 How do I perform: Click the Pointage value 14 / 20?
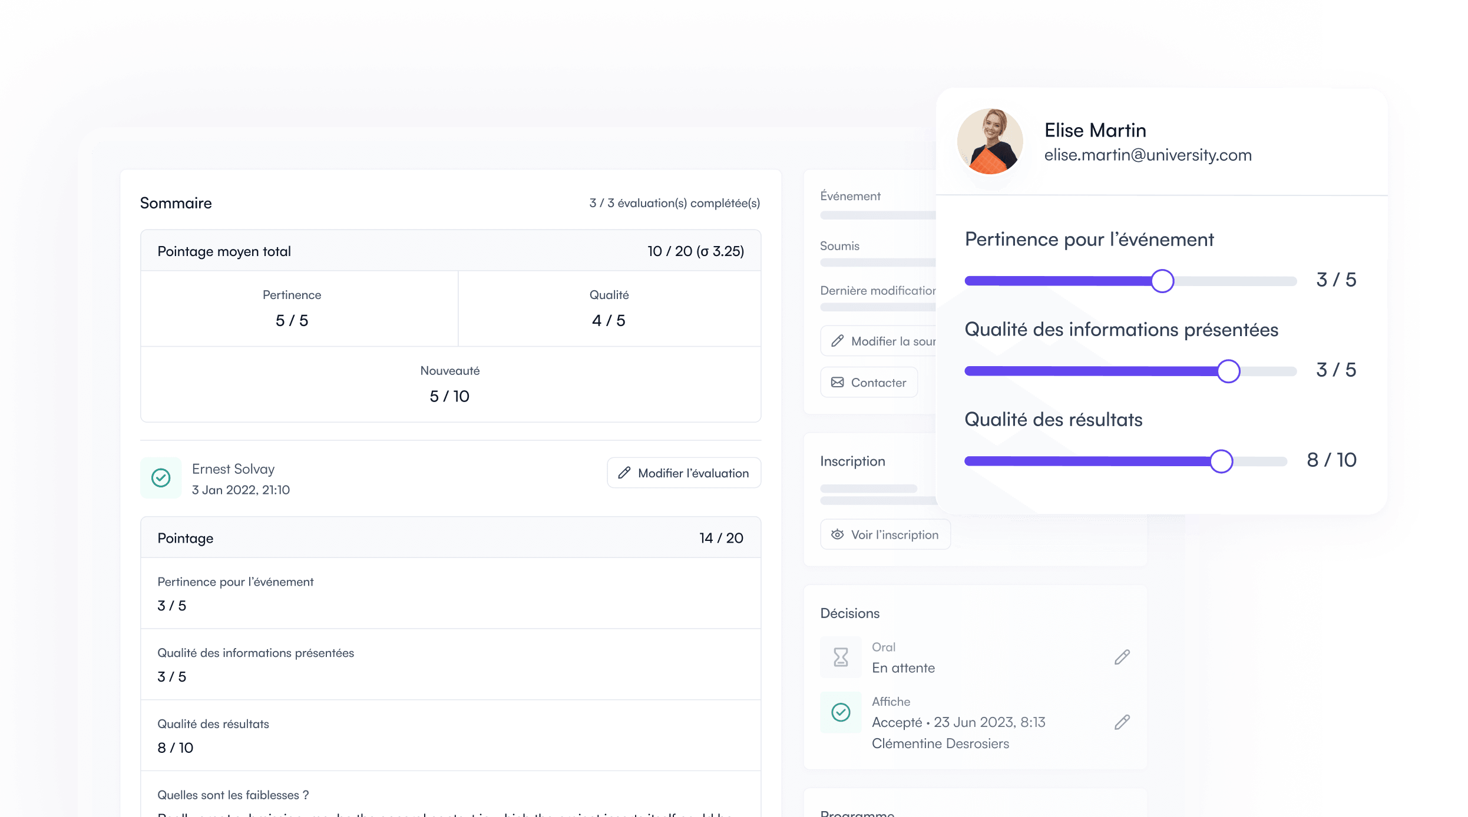pyautogui.click(x=721, y=538)
